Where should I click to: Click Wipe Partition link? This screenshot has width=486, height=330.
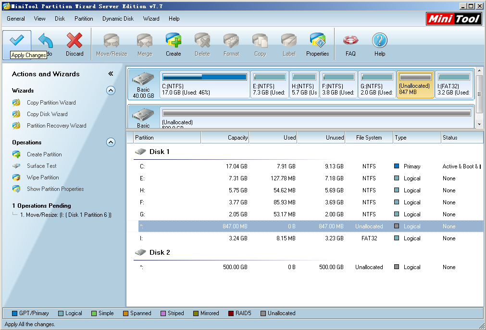point(43,177)
